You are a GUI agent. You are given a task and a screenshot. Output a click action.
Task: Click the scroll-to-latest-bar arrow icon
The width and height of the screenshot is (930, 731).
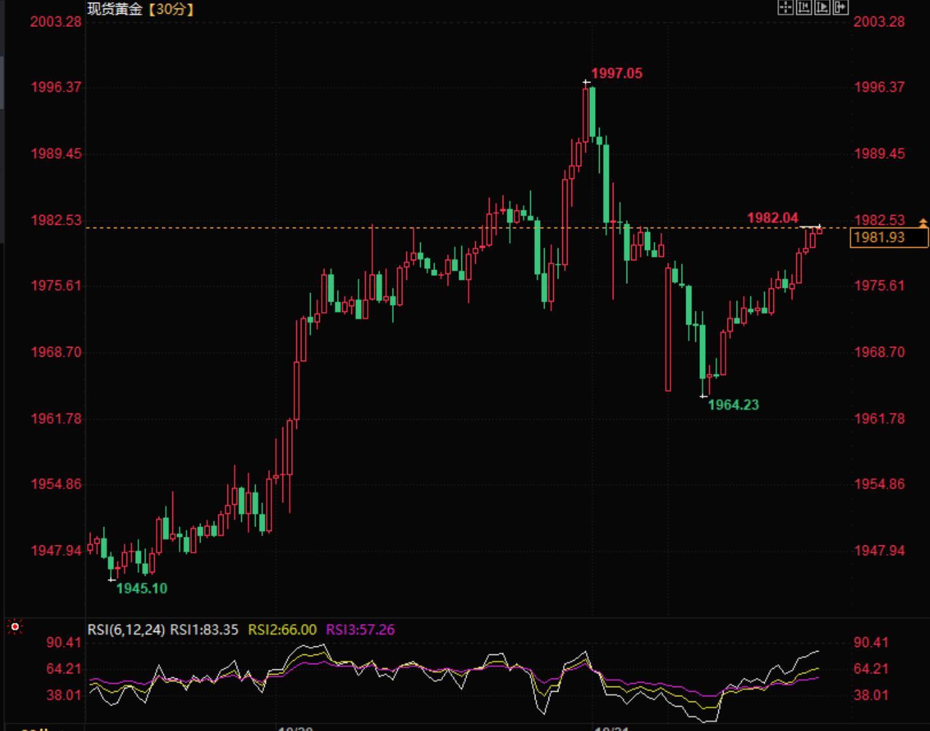coord(840,7)
